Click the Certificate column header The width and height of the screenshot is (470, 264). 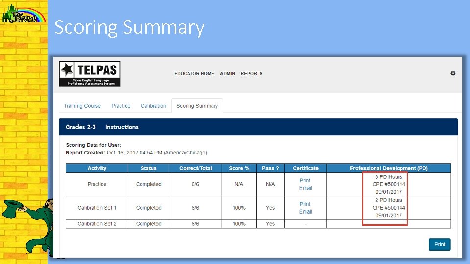pyautogui.click(x=305, y=168)
